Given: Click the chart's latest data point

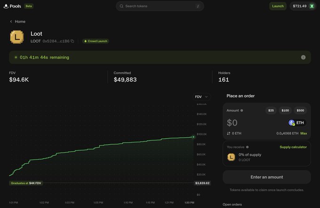Looking at the screenshot, I should (193, 137).
